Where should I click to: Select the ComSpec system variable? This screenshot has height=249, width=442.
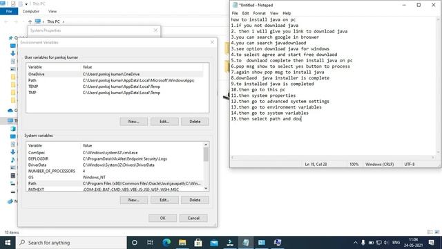tap(115, 152)
